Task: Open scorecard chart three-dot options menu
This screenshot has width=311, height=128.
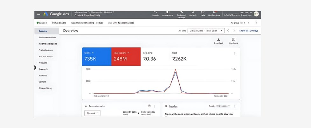Action: click(x=235, y=53)
